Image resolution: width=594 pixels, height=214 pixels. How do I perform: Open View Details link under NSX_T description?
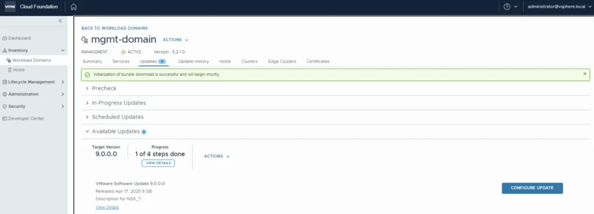[107, 207]
